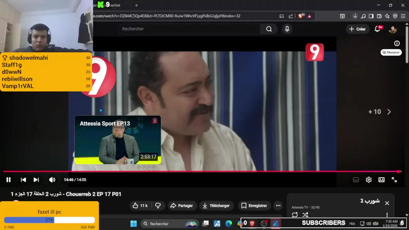Viewport: 409px width, 230px height.
Task: Click the Créer button
Action: (357, 29)
